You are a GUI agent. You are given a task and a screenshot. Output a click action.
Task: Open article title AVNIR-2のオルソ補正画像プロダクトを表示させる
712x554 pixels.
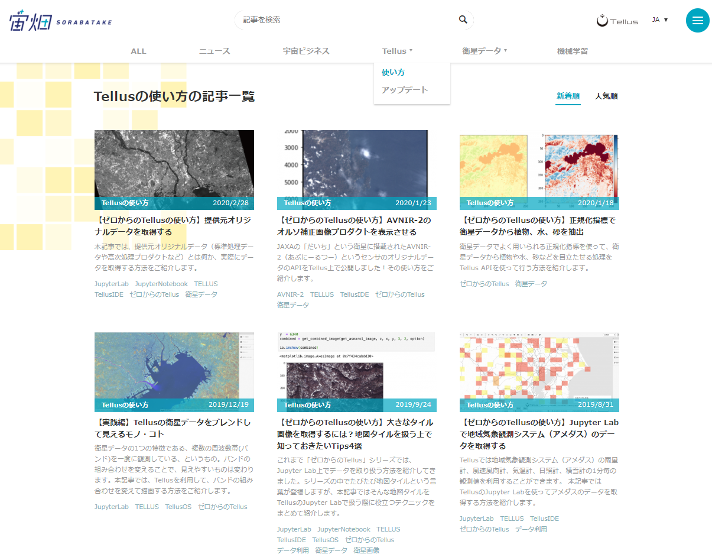click(355, 226)
